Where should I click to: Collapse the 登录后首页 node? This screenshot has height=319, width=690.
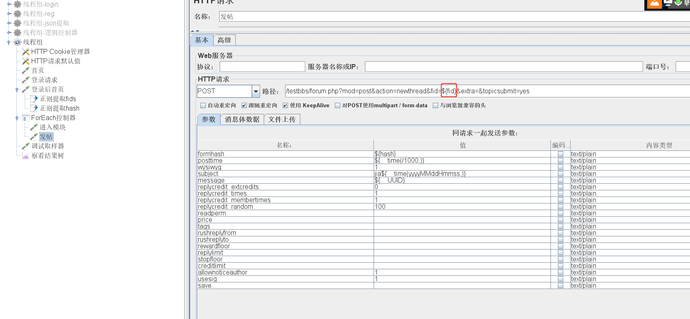[17, 89]
